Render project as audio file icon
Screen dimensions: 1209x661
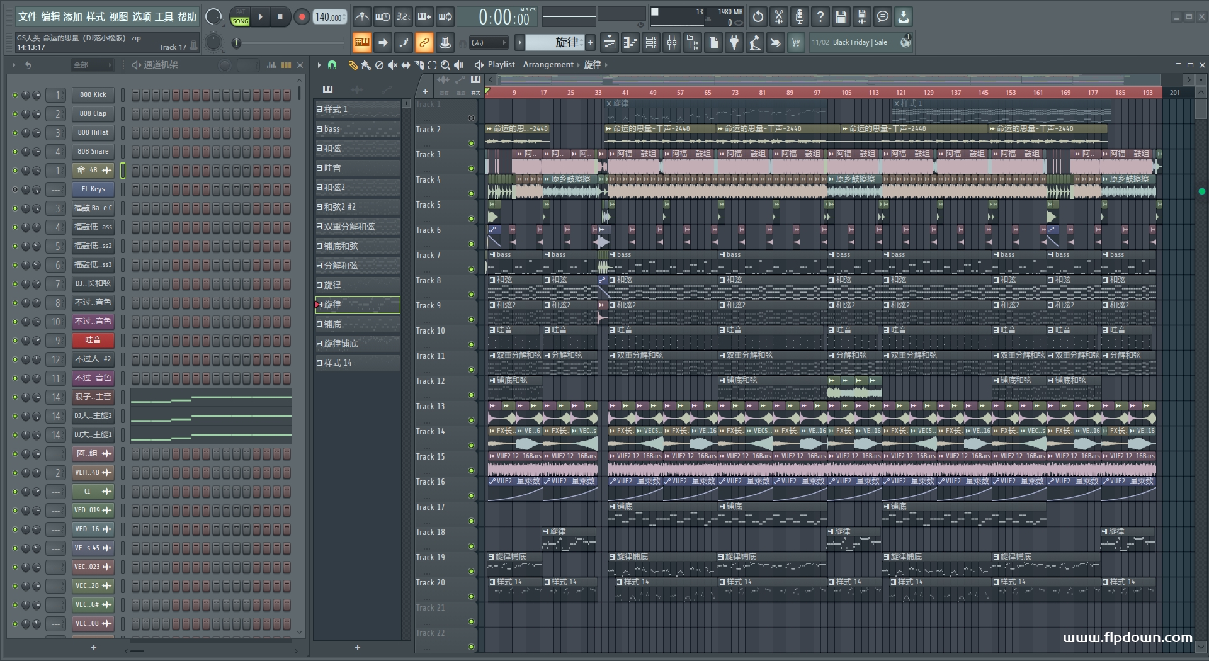862,17
